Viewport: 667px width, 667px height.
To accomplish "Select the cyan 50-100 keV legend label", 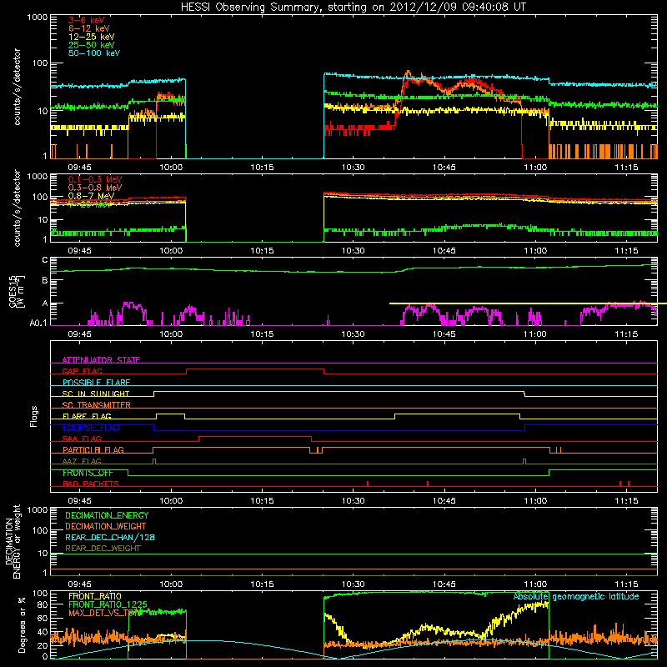I will pos(94,53).
